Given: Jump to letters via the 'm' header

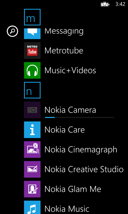Looking at the screenshot, I should [32, 17].
